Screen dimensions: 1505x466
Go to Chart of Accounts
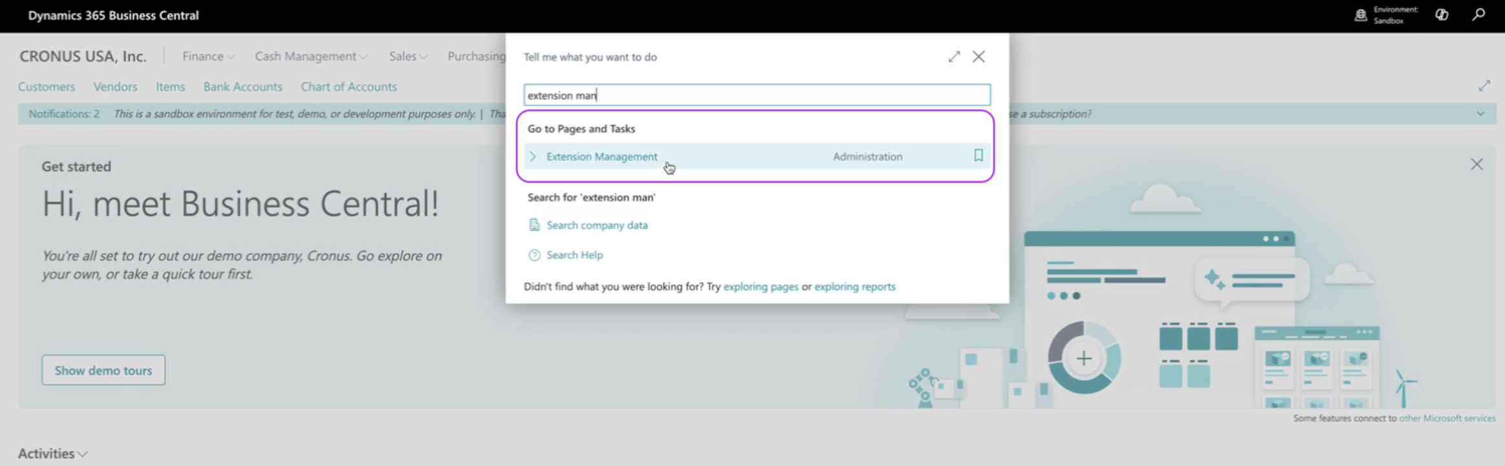click(349, 86)
